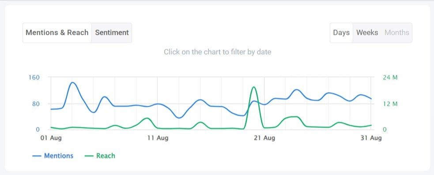
Task: Select the Days view
Action: point(341,33)
